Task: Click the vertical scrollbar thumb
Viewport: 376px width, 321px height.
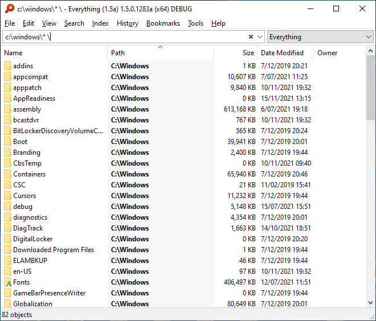Action: click(x=370, y=88)
